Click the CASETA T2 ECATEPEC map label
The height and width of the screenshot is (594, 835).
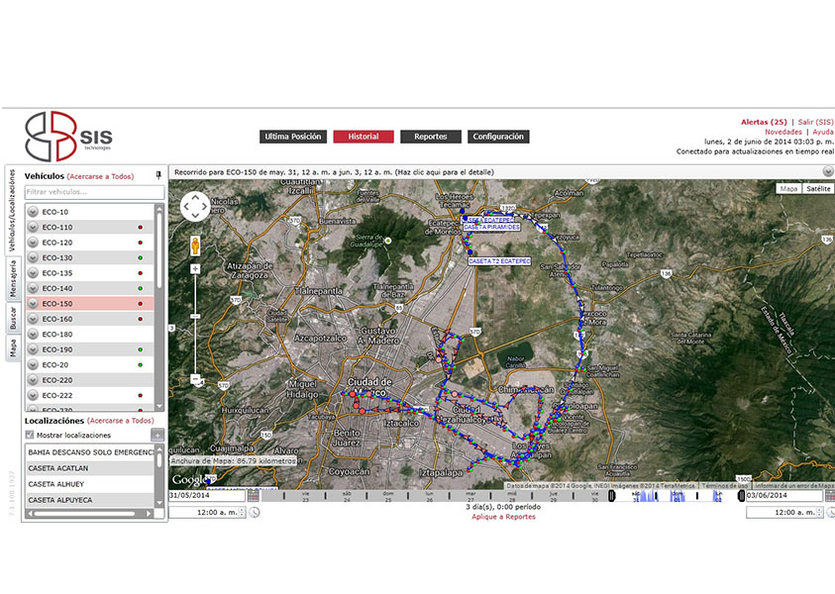(499, 261)
